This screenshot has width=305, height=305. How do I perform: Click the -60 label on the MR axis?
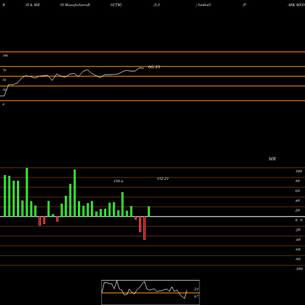298,249
